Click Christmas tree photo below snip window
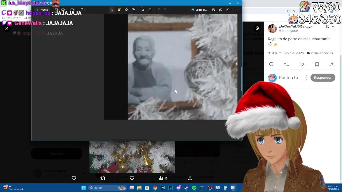342x192 pixels. tap(132, 157)
